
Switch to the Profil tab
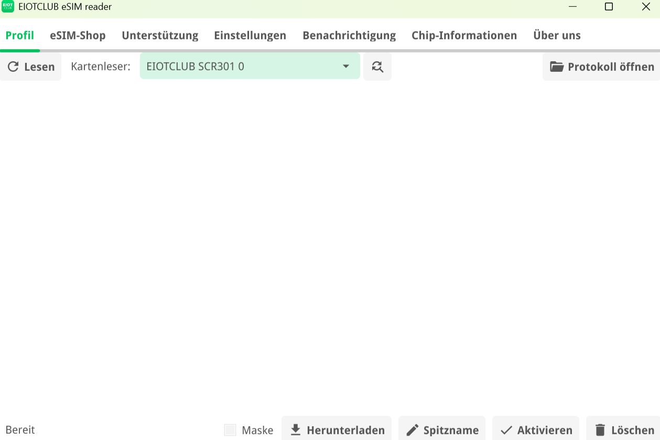click(x=20, y=36)
